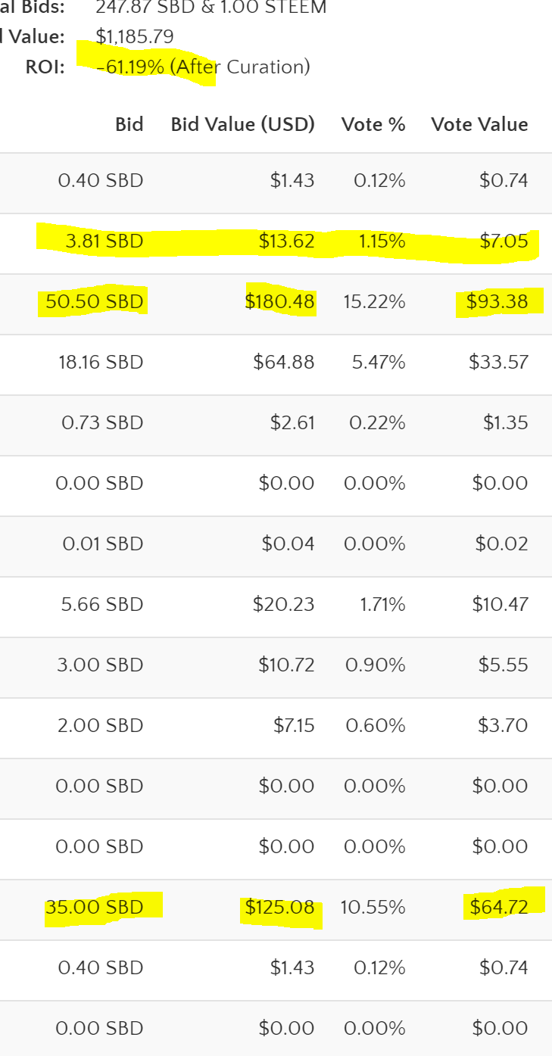Select the 5.66 SBD bid row
The height and width of the screenshot is (1056, 552).
pyautogui.click(x=276, y=605)
